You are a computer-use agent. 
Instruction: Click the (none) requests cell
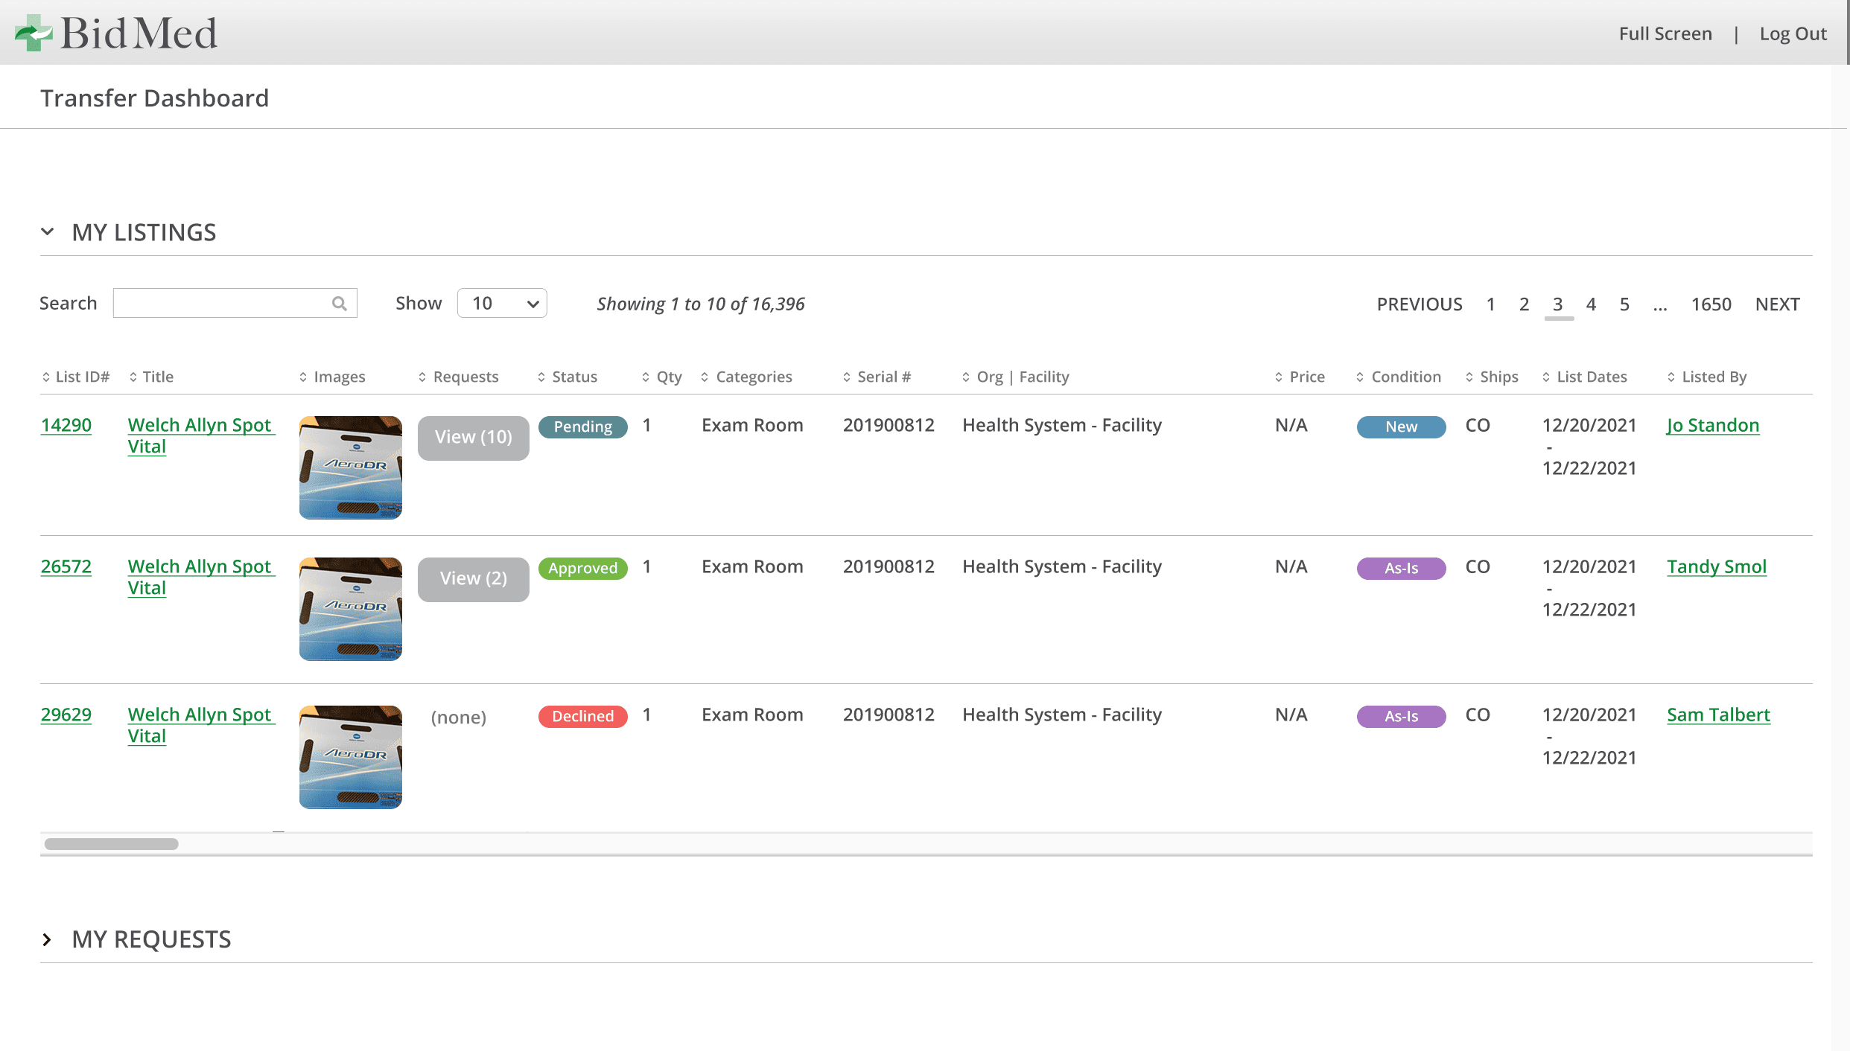[459, 717]
